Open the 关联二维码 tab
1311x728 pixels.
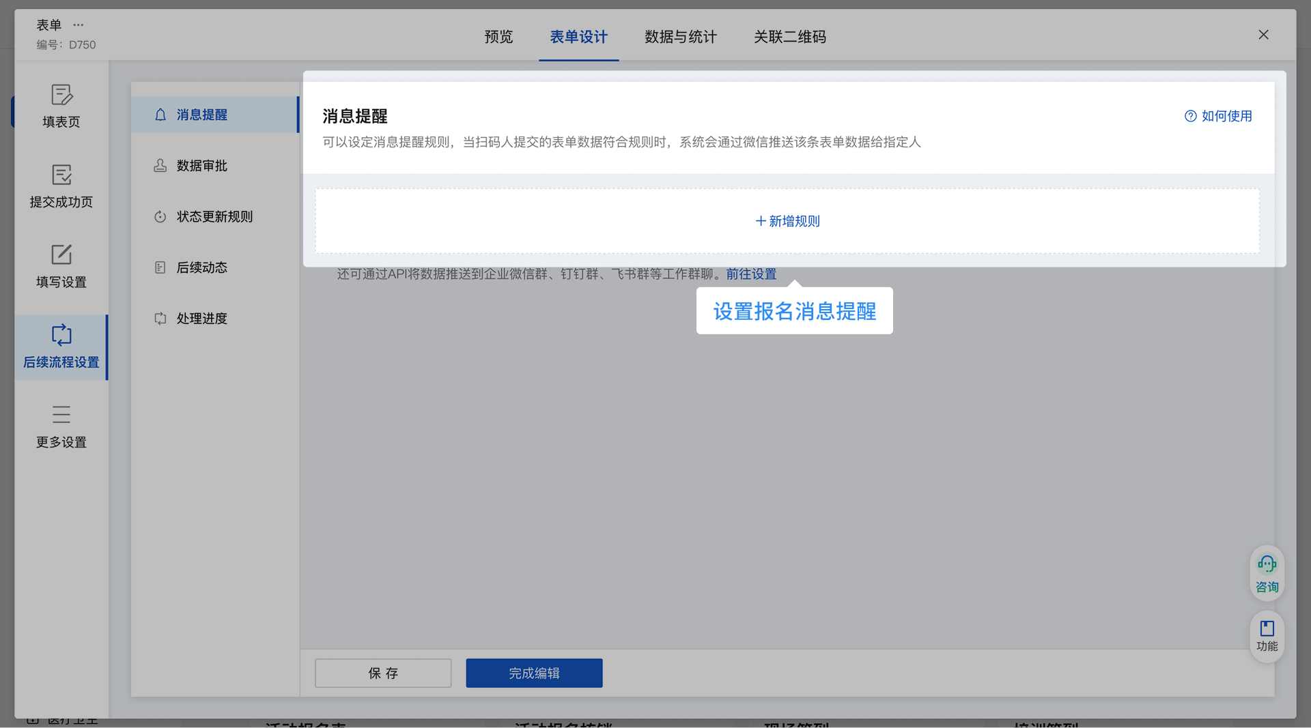tap(789, 37)
